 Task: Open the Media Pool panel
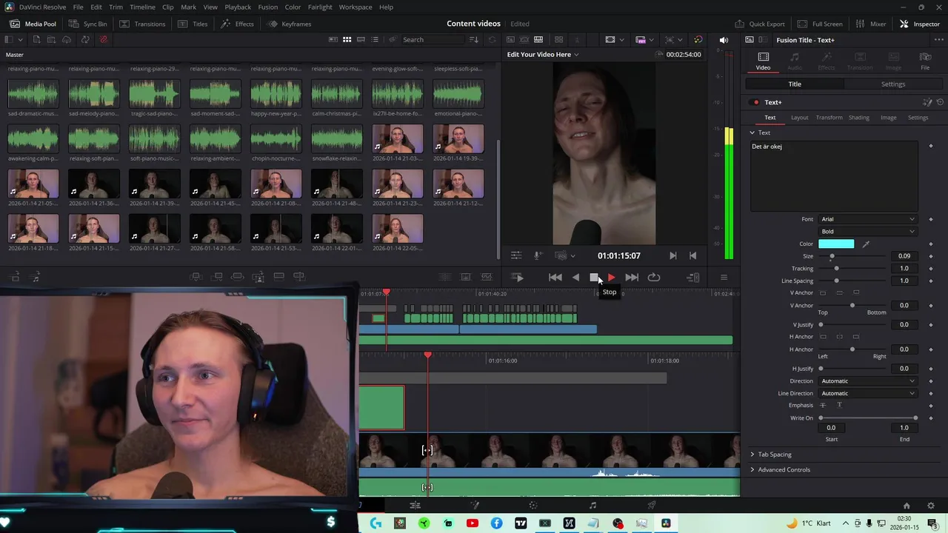[33, 24]
